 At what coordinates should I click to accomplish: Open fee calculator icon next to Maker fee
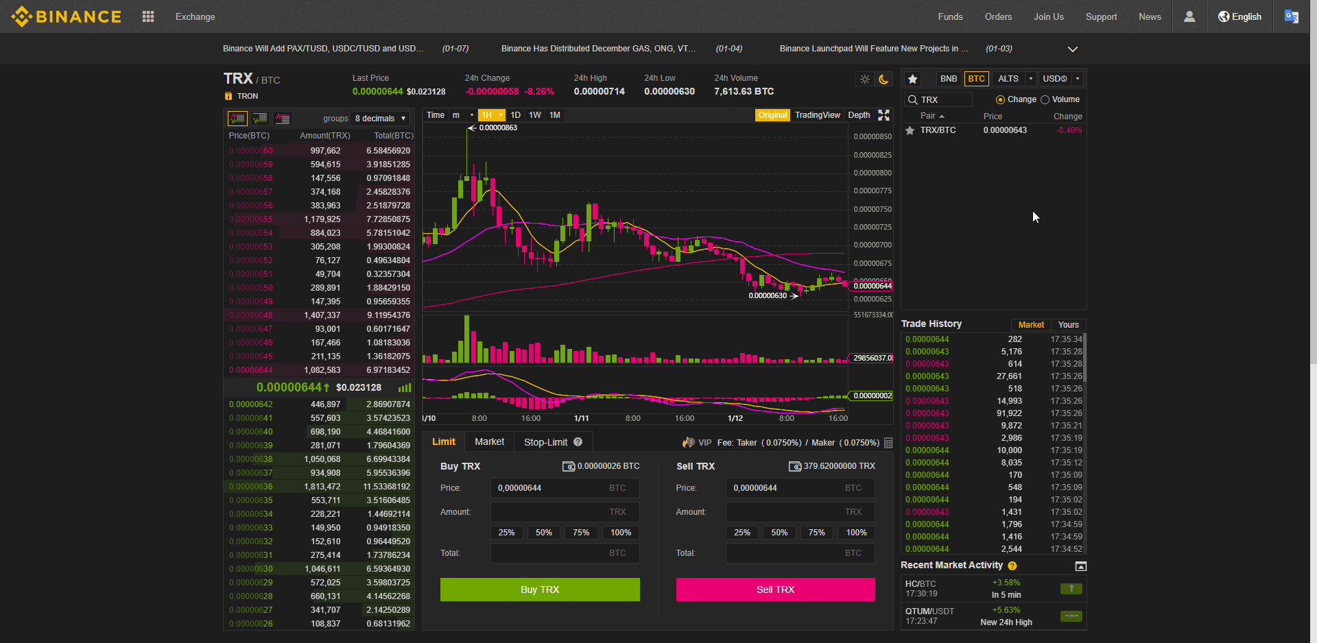coord(888,443)
